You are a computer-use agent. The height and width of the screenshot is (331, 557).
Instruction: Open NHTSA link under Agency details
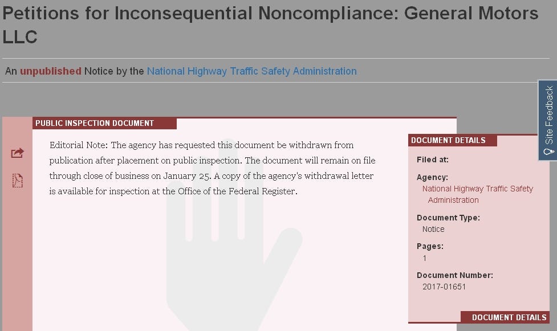478,194
